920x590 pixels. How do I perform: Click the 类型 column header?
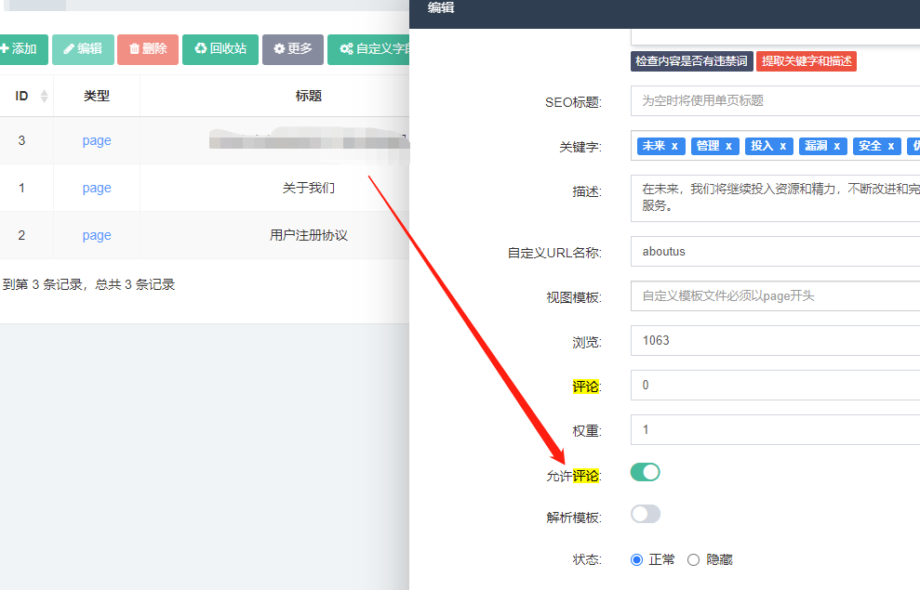pos(97,96)
